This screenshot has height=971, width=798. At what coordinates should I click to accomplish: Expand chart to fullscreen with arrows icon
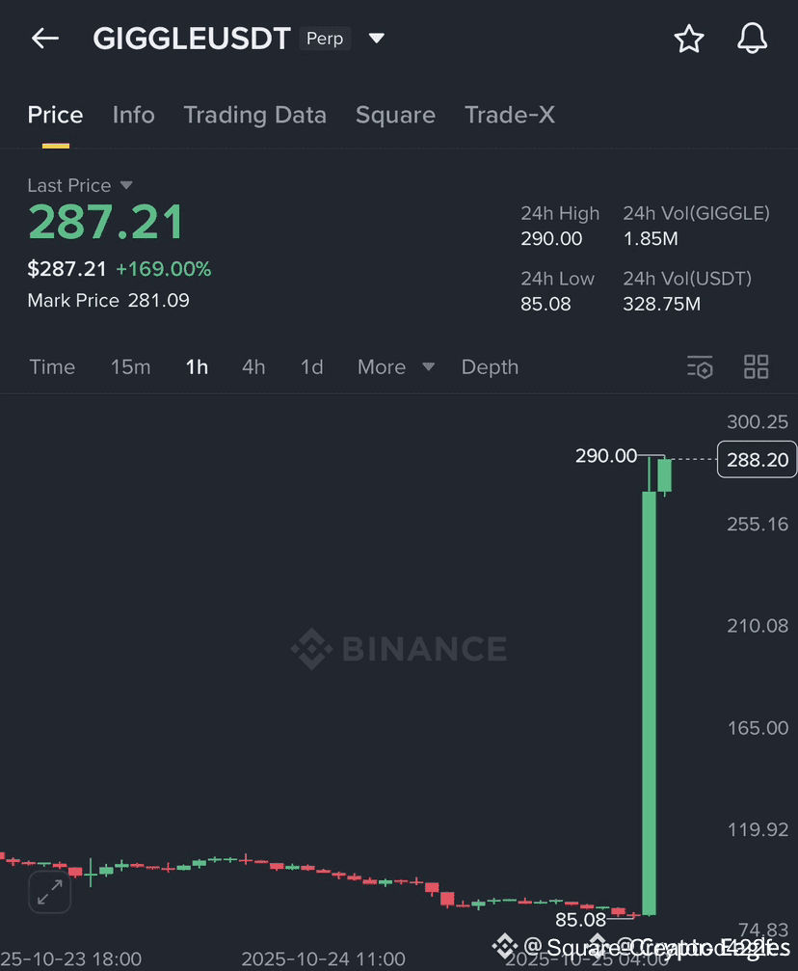point(49,892)
